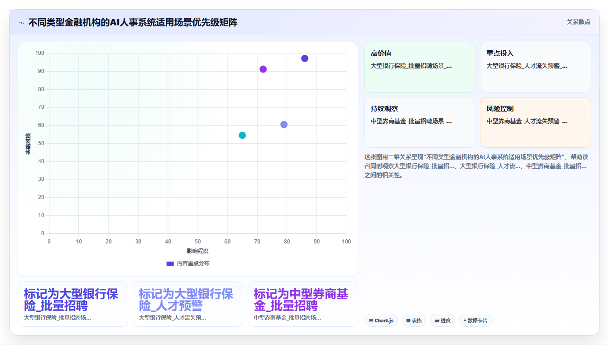Click 大型银行保险_批量招聘场景 text in 高价值
Image resolution: width=609 pixels, height=345 pixels.
pos(411,66)
